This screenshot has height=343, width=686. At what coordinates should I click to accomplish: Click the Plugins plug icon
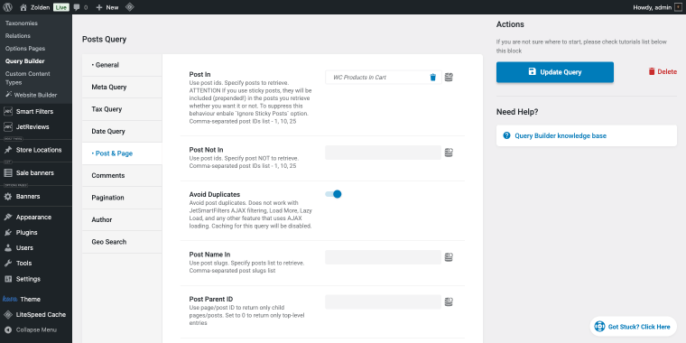tap(8, 232)
